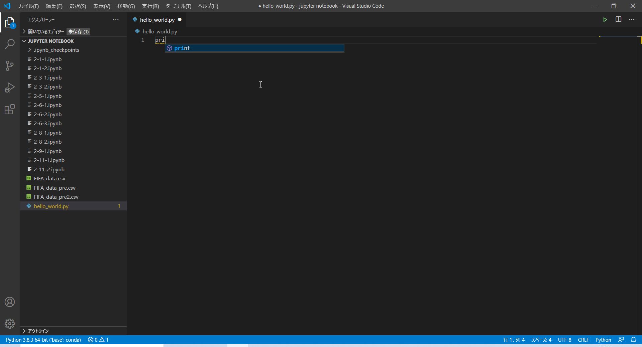This screenshot has height=347, width=642.
Task: Collapse the JUPYTER NOTEBOOK section
Action: (x=24, y=41)
